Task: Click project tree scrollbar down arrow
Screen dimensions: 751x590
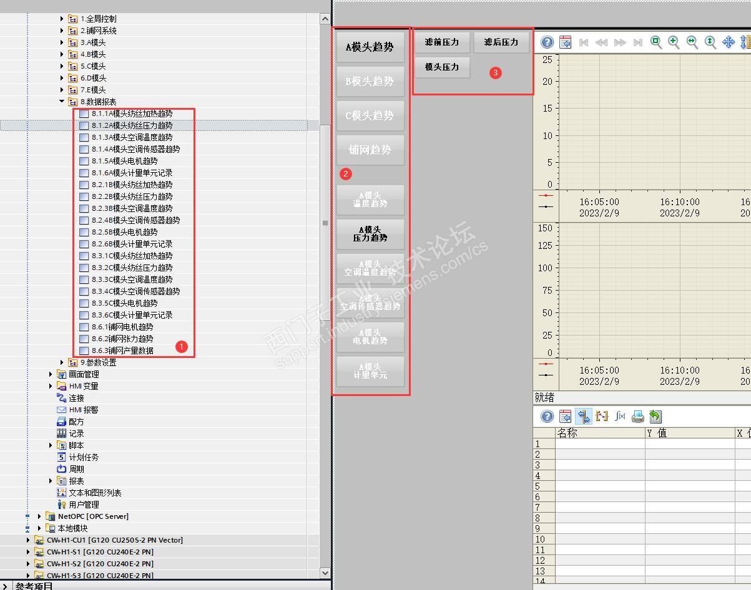Action: (325, 573)
